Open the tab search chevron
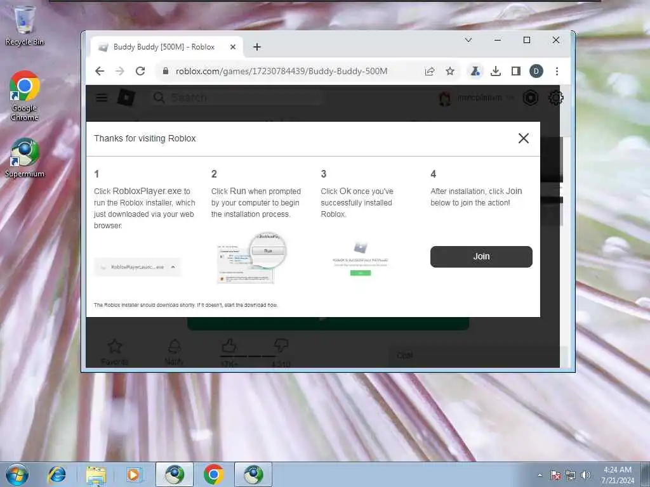The height and width of the screenshot is (487, 650). [468, 40]
